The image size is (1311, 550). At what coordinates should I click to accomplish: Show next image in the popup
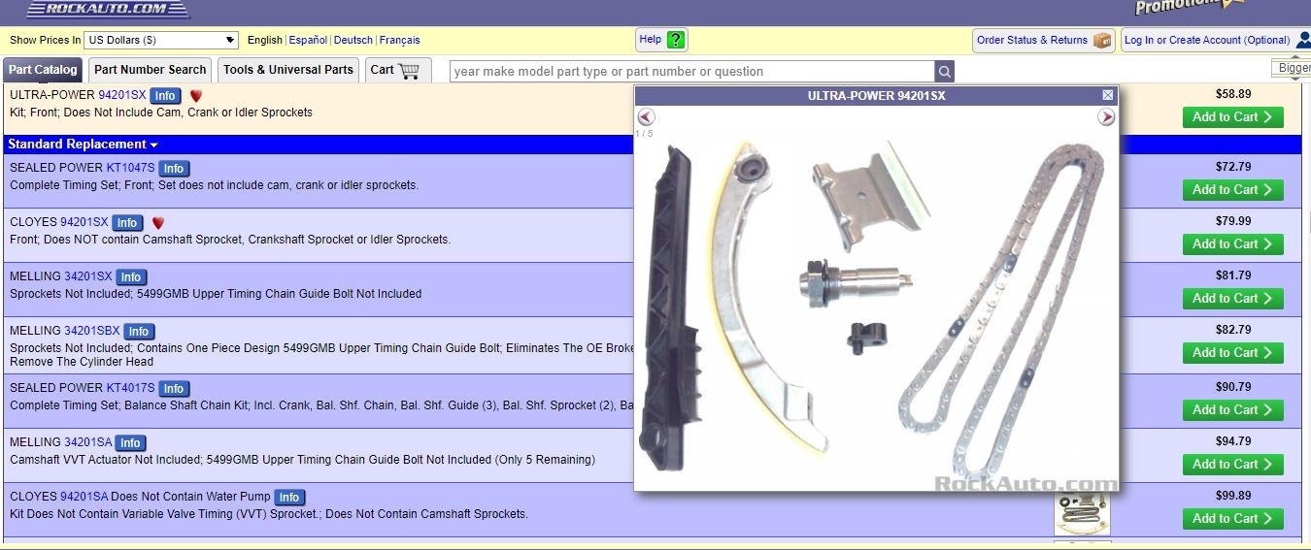[1106, 116]
